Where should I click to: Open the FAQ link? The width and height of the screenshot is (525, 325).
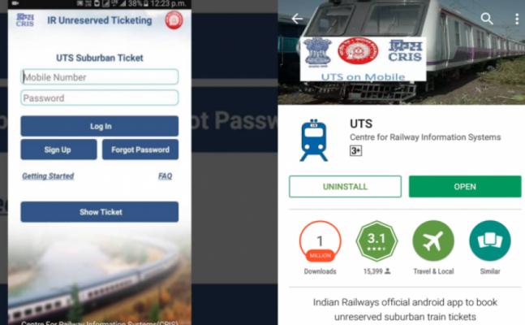click(x=165, y=175)
